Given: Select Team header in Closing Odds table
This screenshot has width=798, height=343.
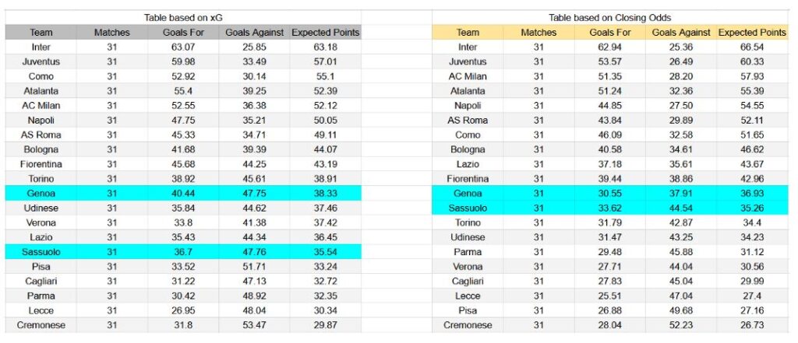Looking at the screenshot, I should [468, 33].
